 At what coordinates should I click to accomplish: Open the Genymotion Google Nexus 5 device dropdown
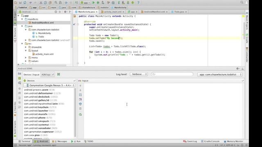[x=49, y=85]
